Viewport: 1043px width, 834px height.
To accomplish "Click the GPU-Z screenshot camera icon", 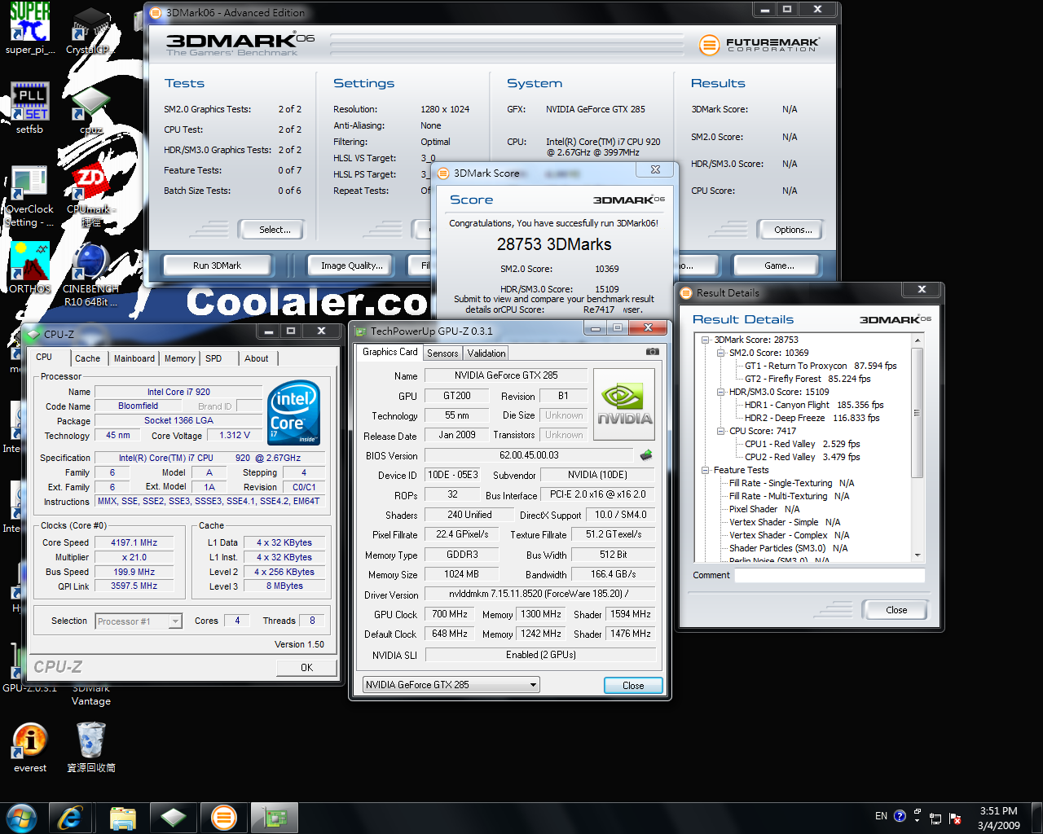I will [653, 352].
